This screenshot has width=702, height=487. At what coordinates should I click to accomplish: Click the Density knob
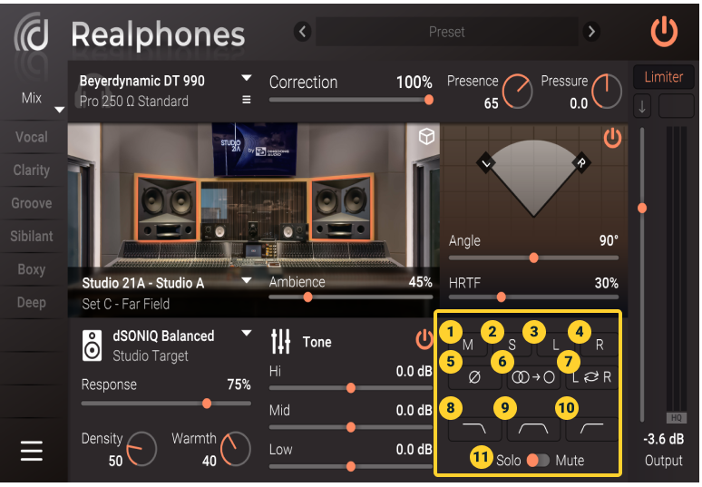[x=141, y=449]
